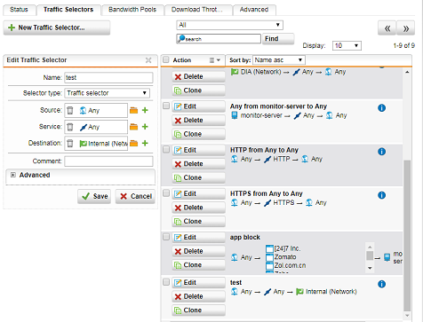
Task: Click the Any source icon in app block row
Action: pos(235,257)
